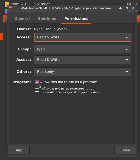Click the Close button
Screen dimensions: 140x160
125,150
